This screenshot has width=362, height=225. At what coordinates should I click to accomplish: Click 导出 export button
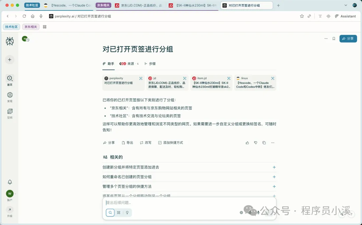tap(127, 143)
